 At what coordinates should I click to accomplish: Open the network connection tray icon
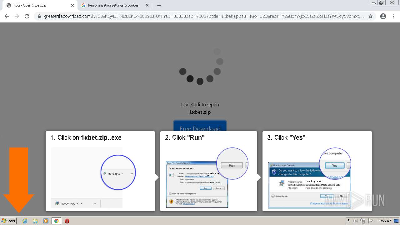point(363,221)
